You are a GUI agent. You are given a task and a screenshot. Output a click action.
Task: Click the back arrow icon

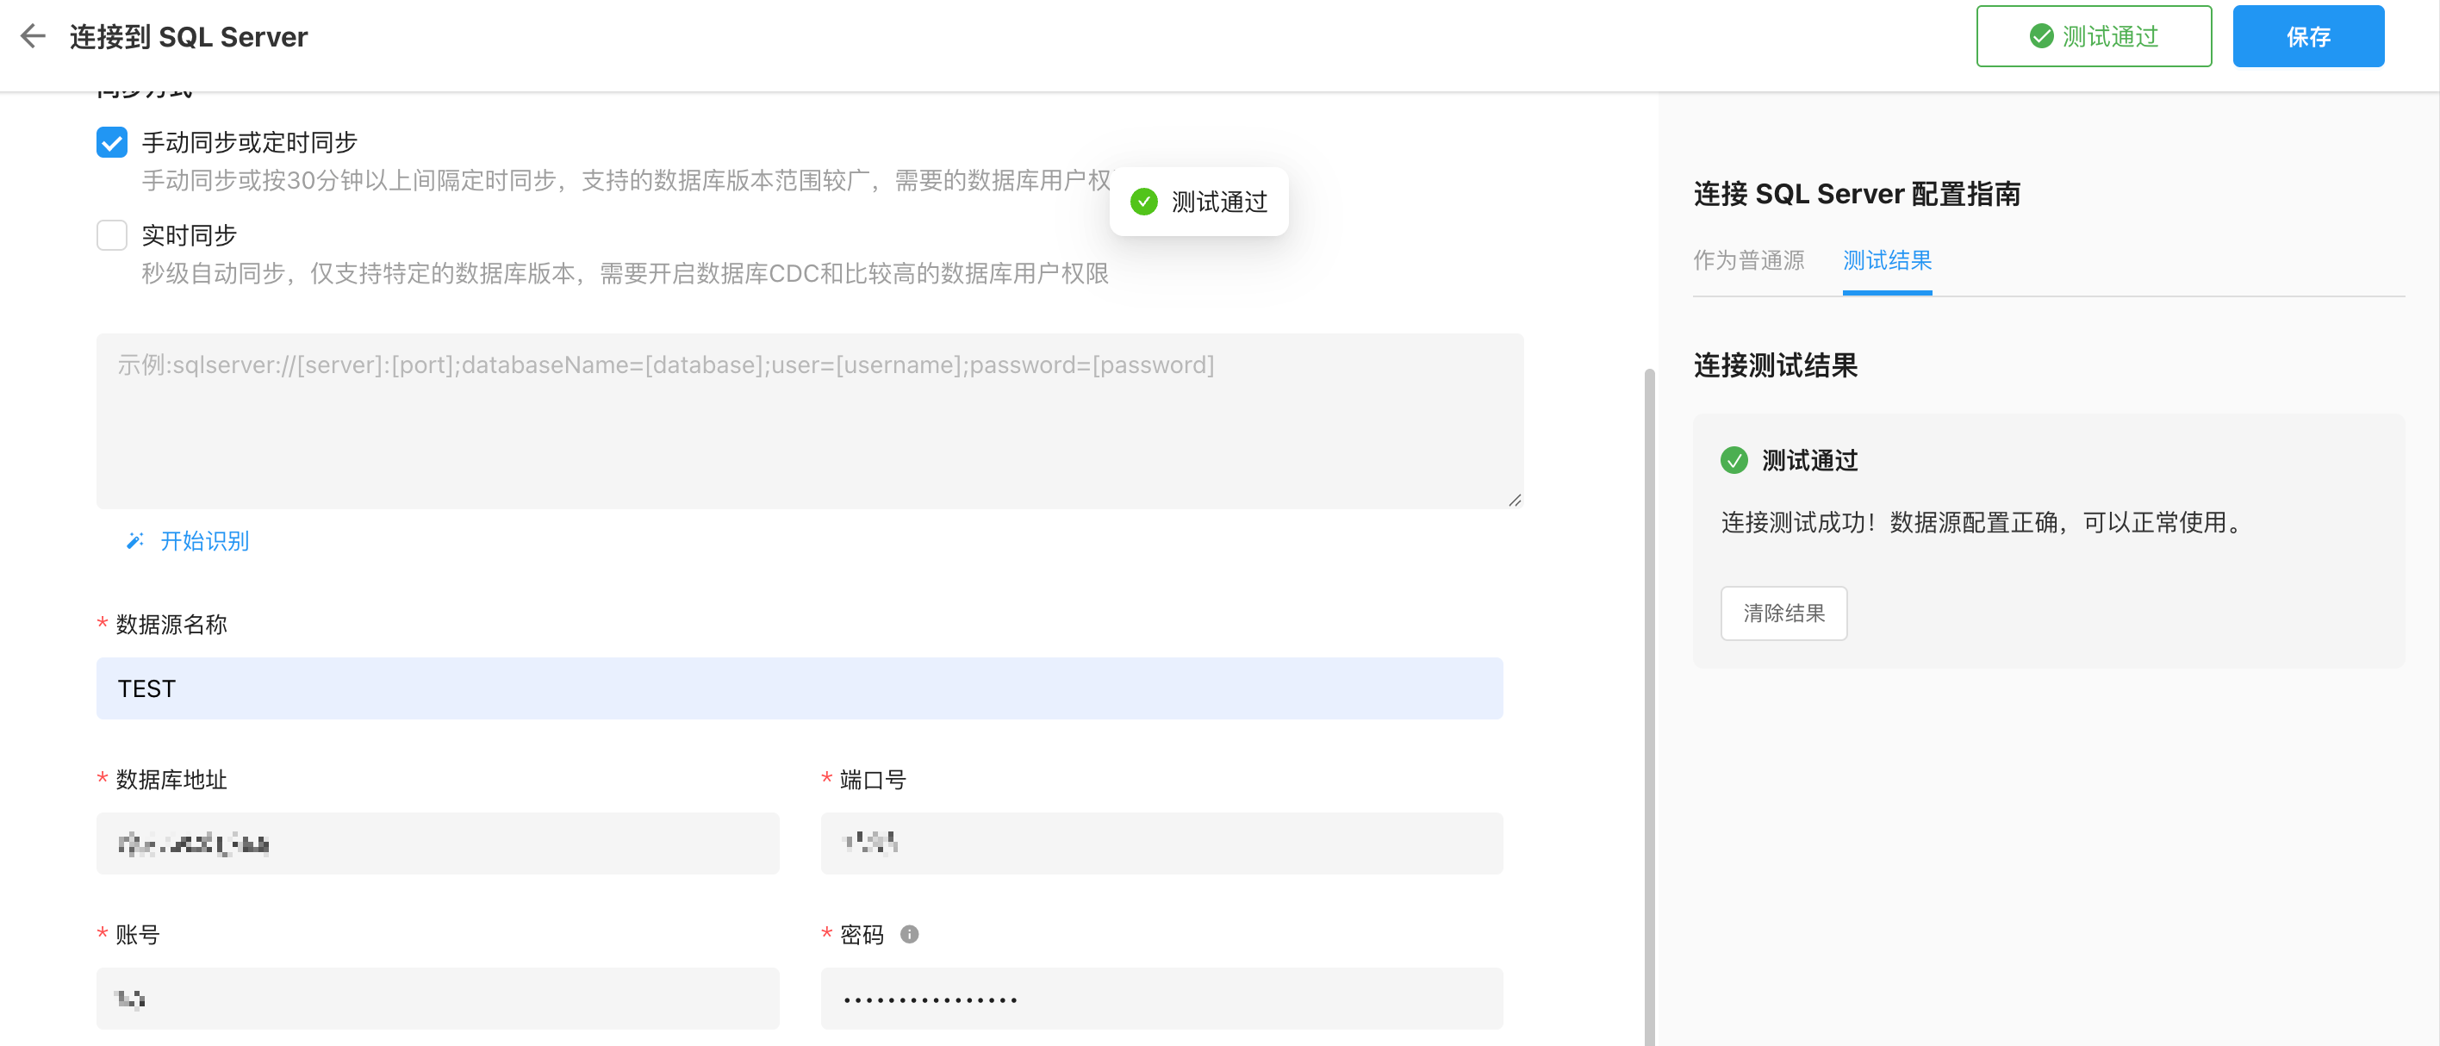coord(33,36)
